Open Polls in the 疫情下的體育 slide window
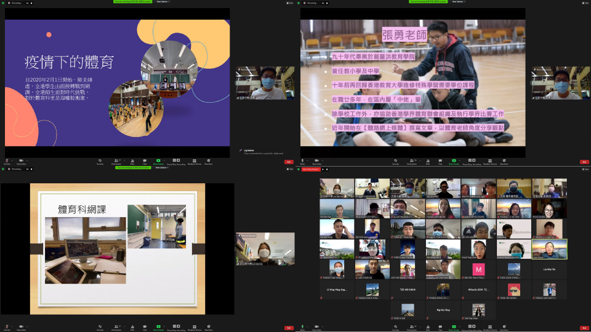This screenshot has height=332, width=591. pyautogui.click(x=132, y=162)
